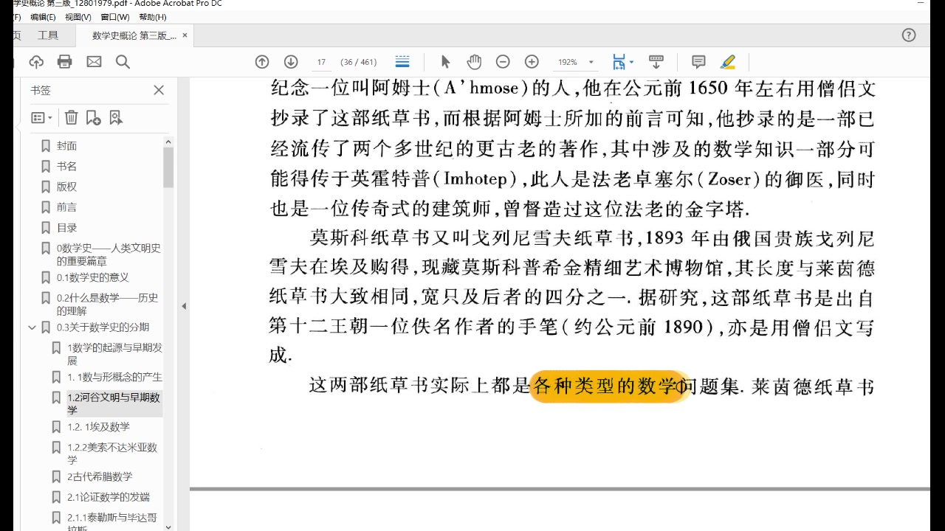The width and height of the screenshot is (945, 531).
Task: Jump to 前言 bookmark
Action: point(66,207)
